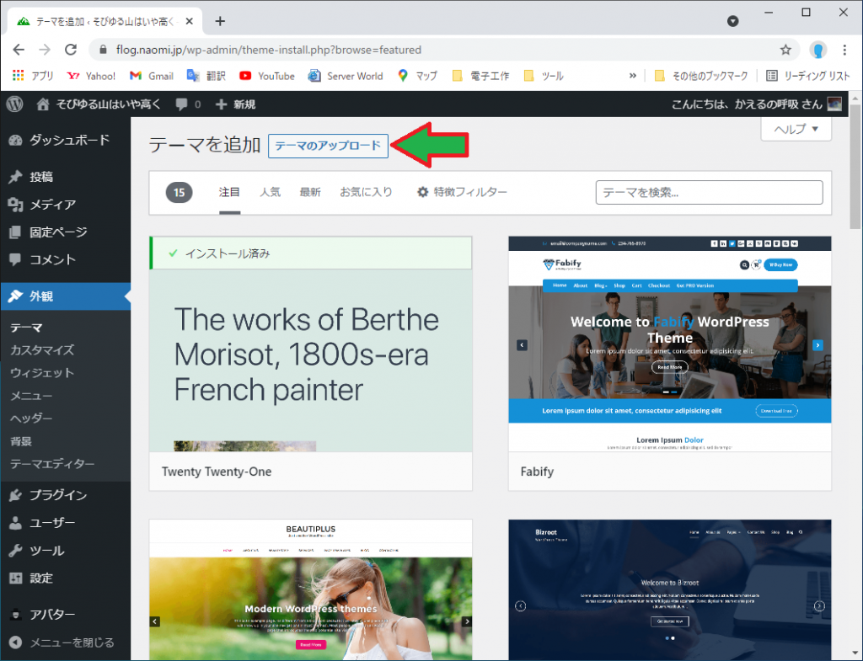Open プラグイン plugins menu
Screen dimensions: 863x661
pyautogui.click(x=66, y=495)
